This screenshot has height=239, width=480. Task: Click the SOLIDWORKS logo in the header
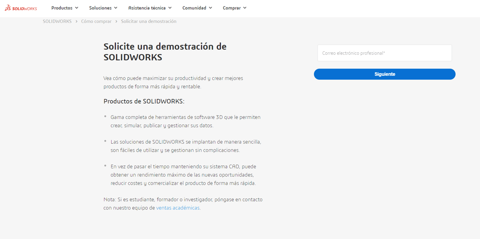pos(21,8)
